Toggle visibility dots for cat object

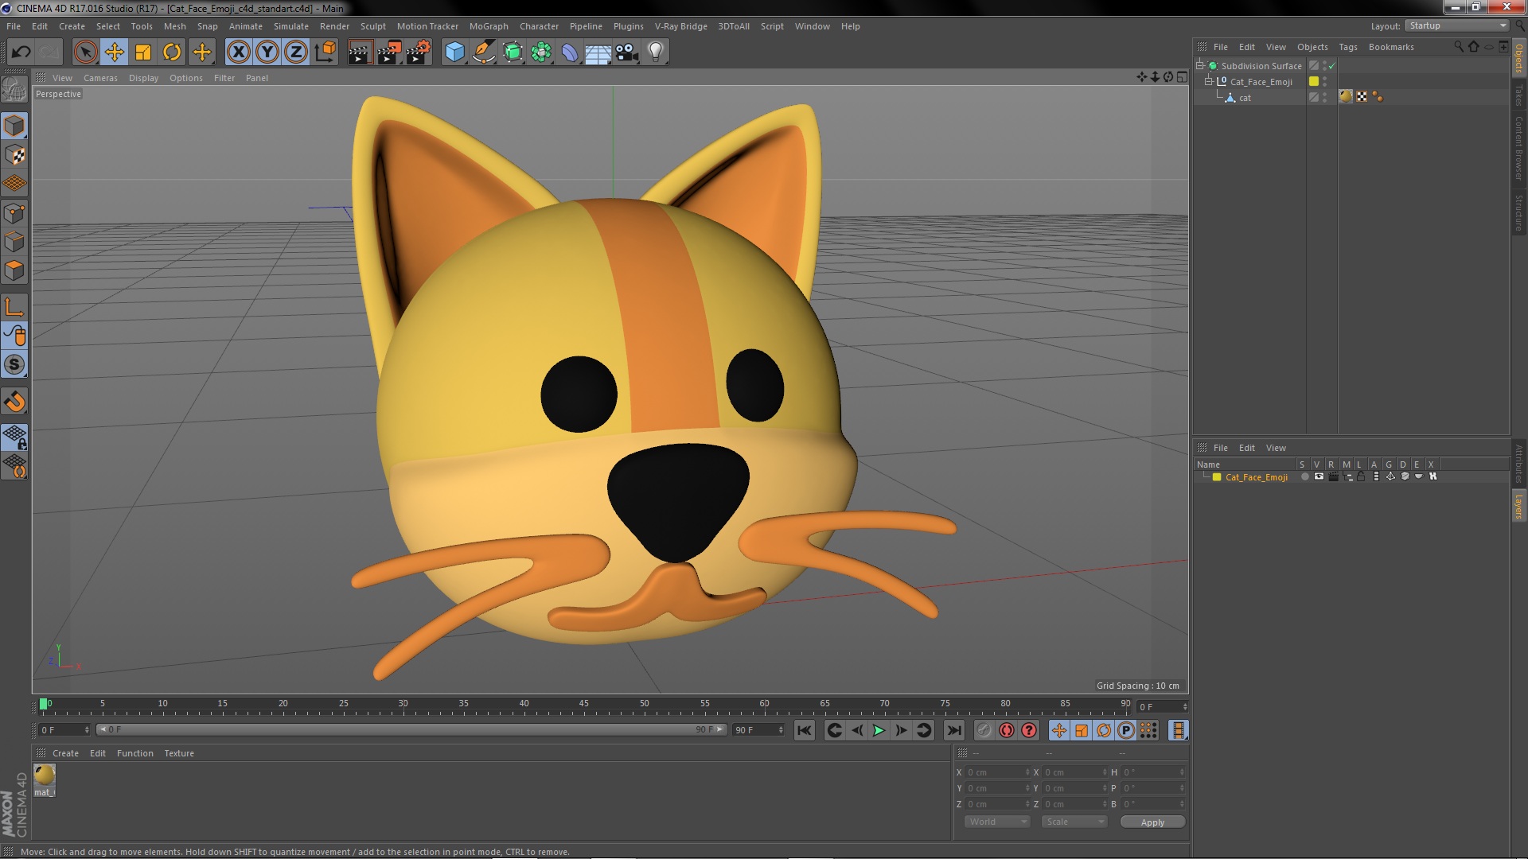click(1324, 97)
